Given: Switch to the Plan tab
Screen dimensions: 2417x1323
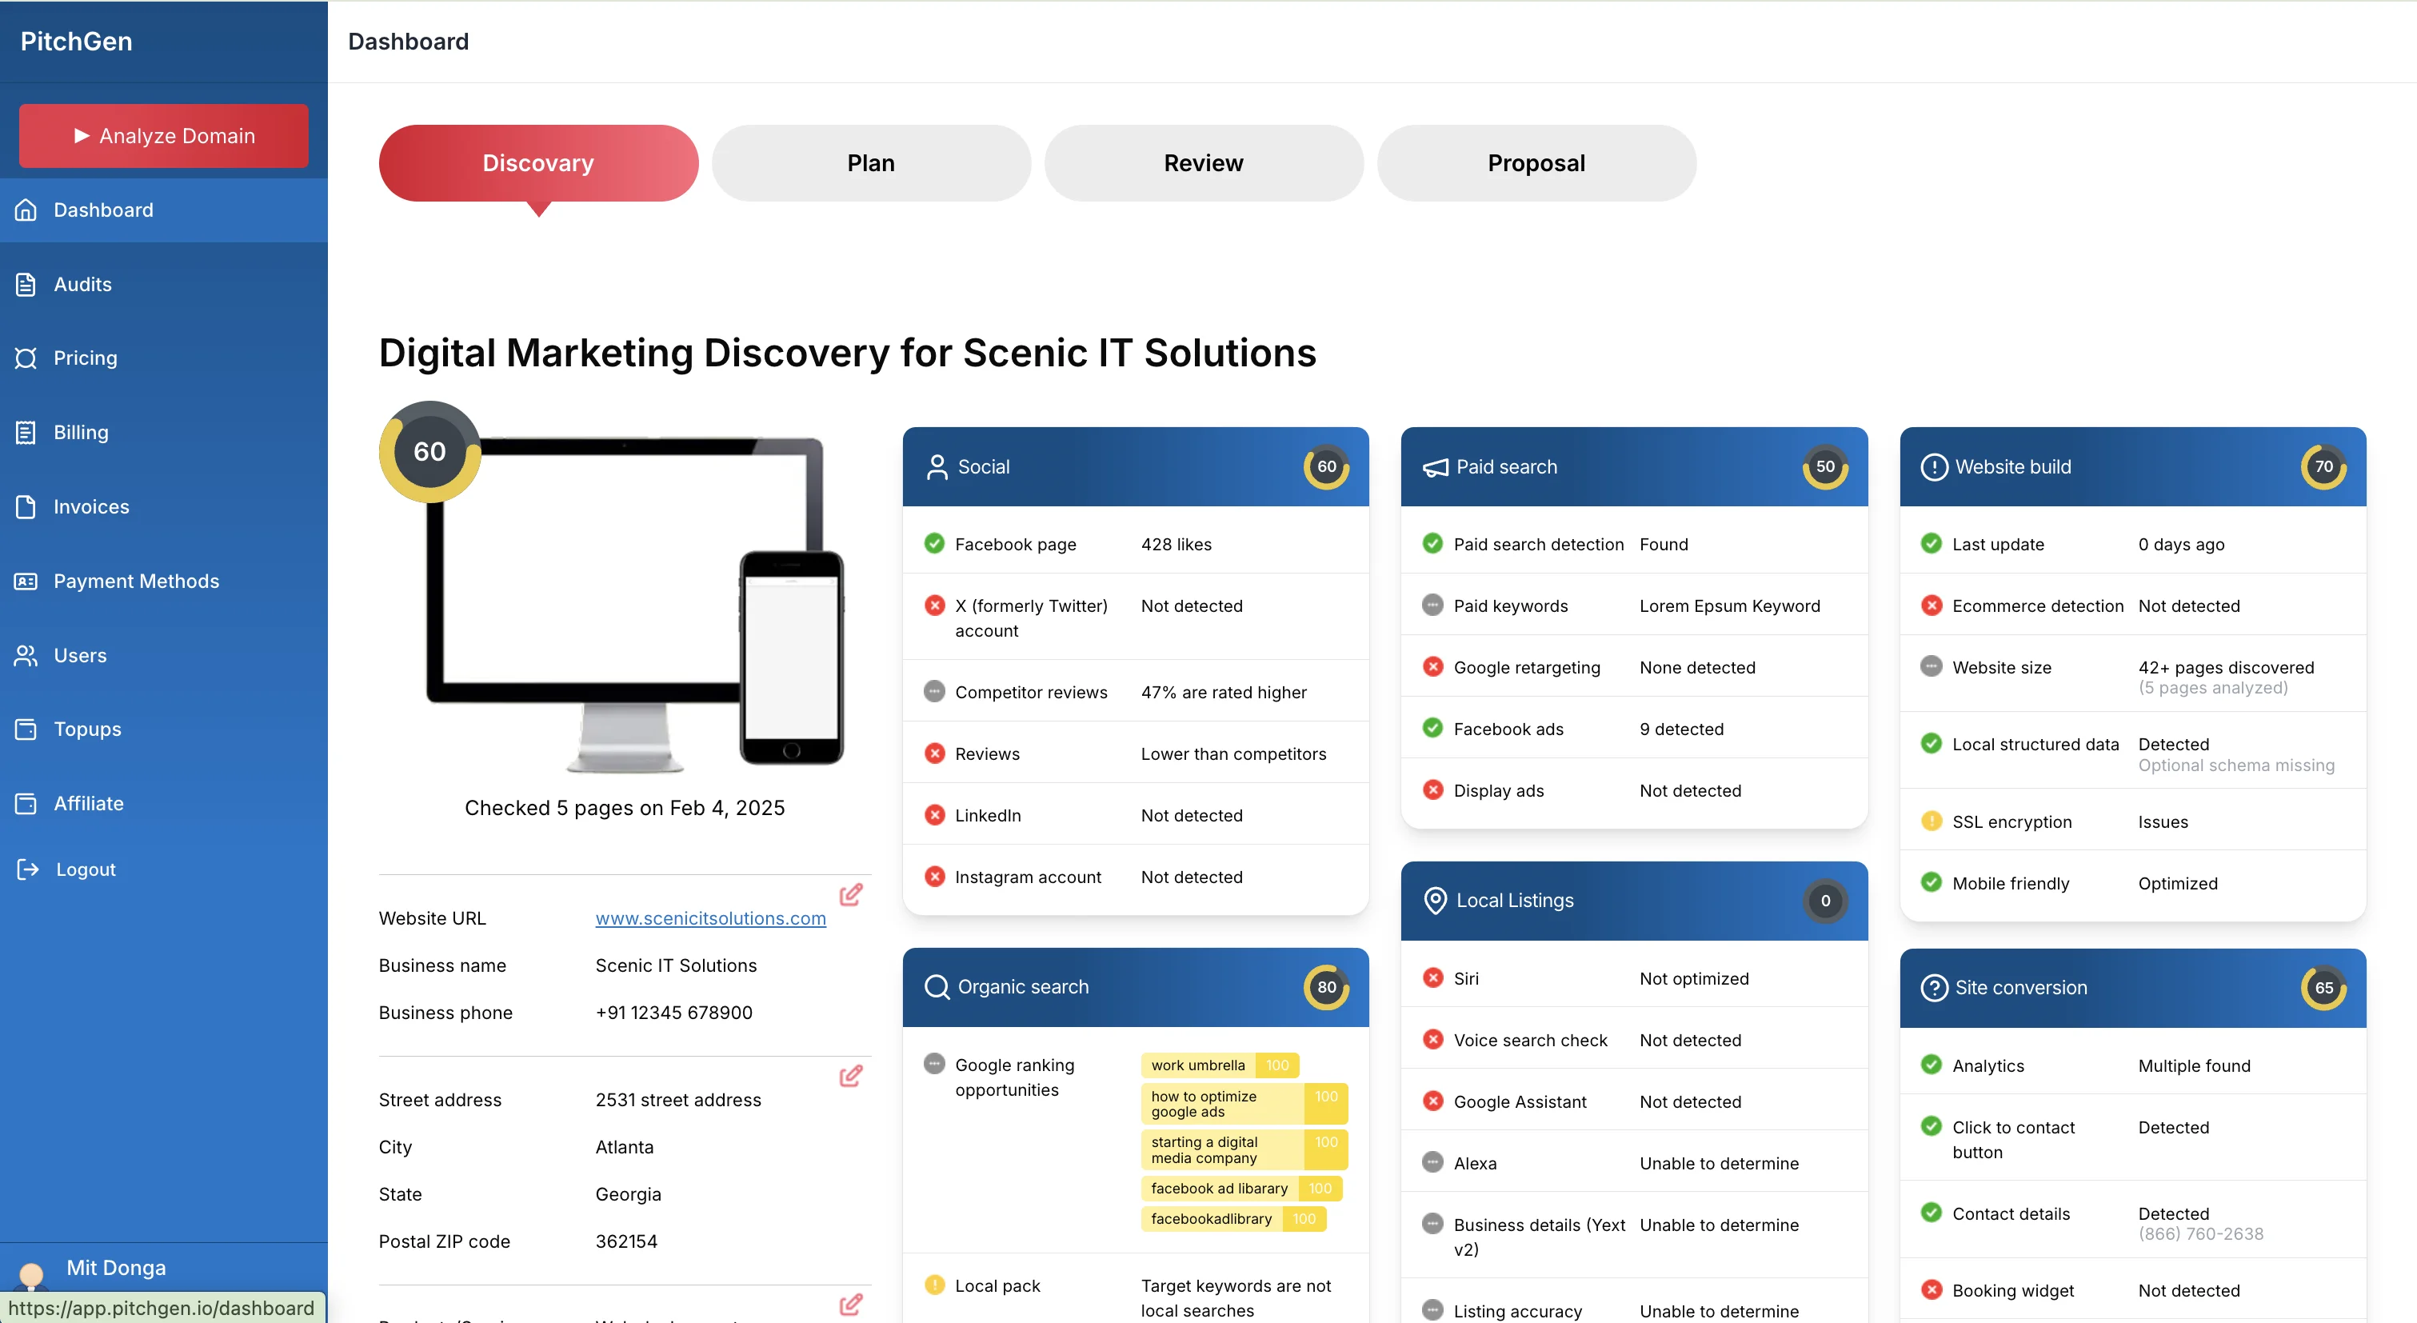Looking at the screenshot, I should tap(869, 163).
